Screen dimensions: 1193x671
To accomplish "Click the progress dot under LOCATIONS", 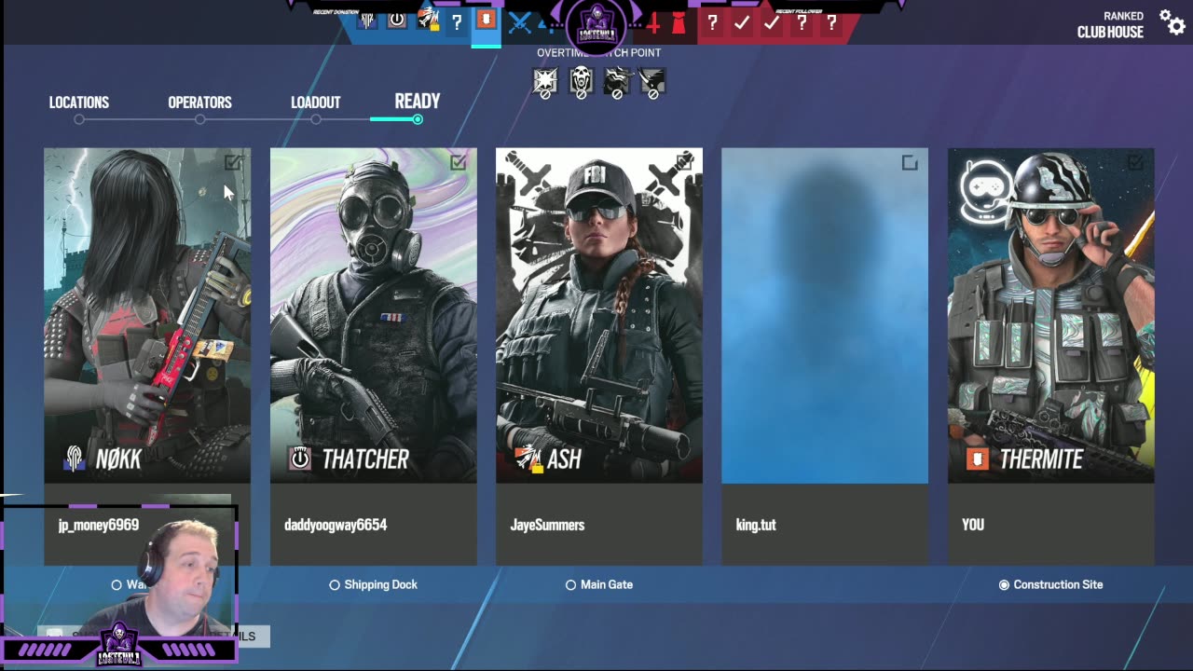I will pos(79,119).
